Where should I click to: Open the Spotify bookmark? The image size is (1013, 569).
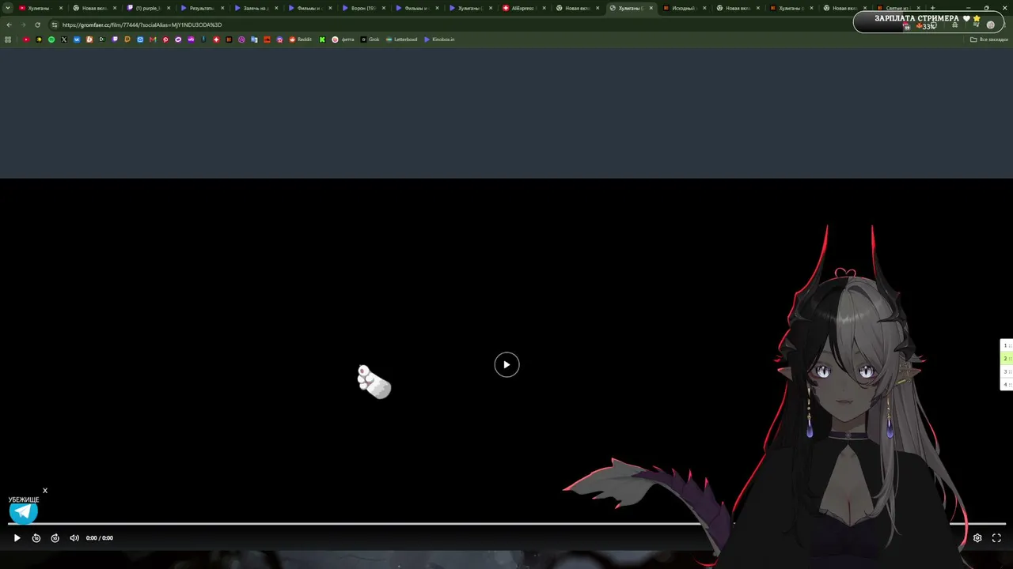(x=51, y=40)
